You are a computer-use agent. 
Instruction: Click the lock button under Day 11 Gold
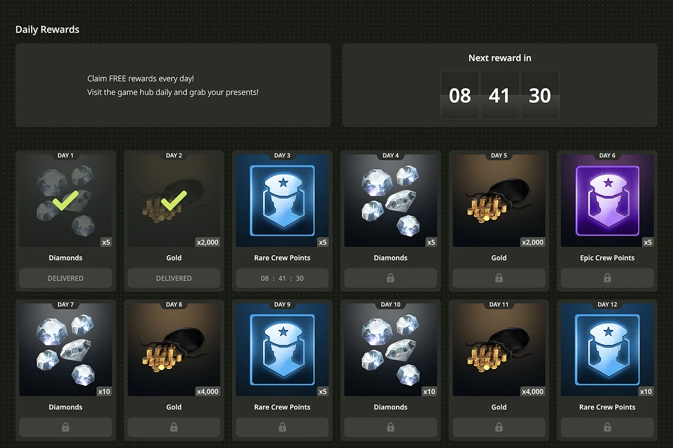tap(499, 427)
